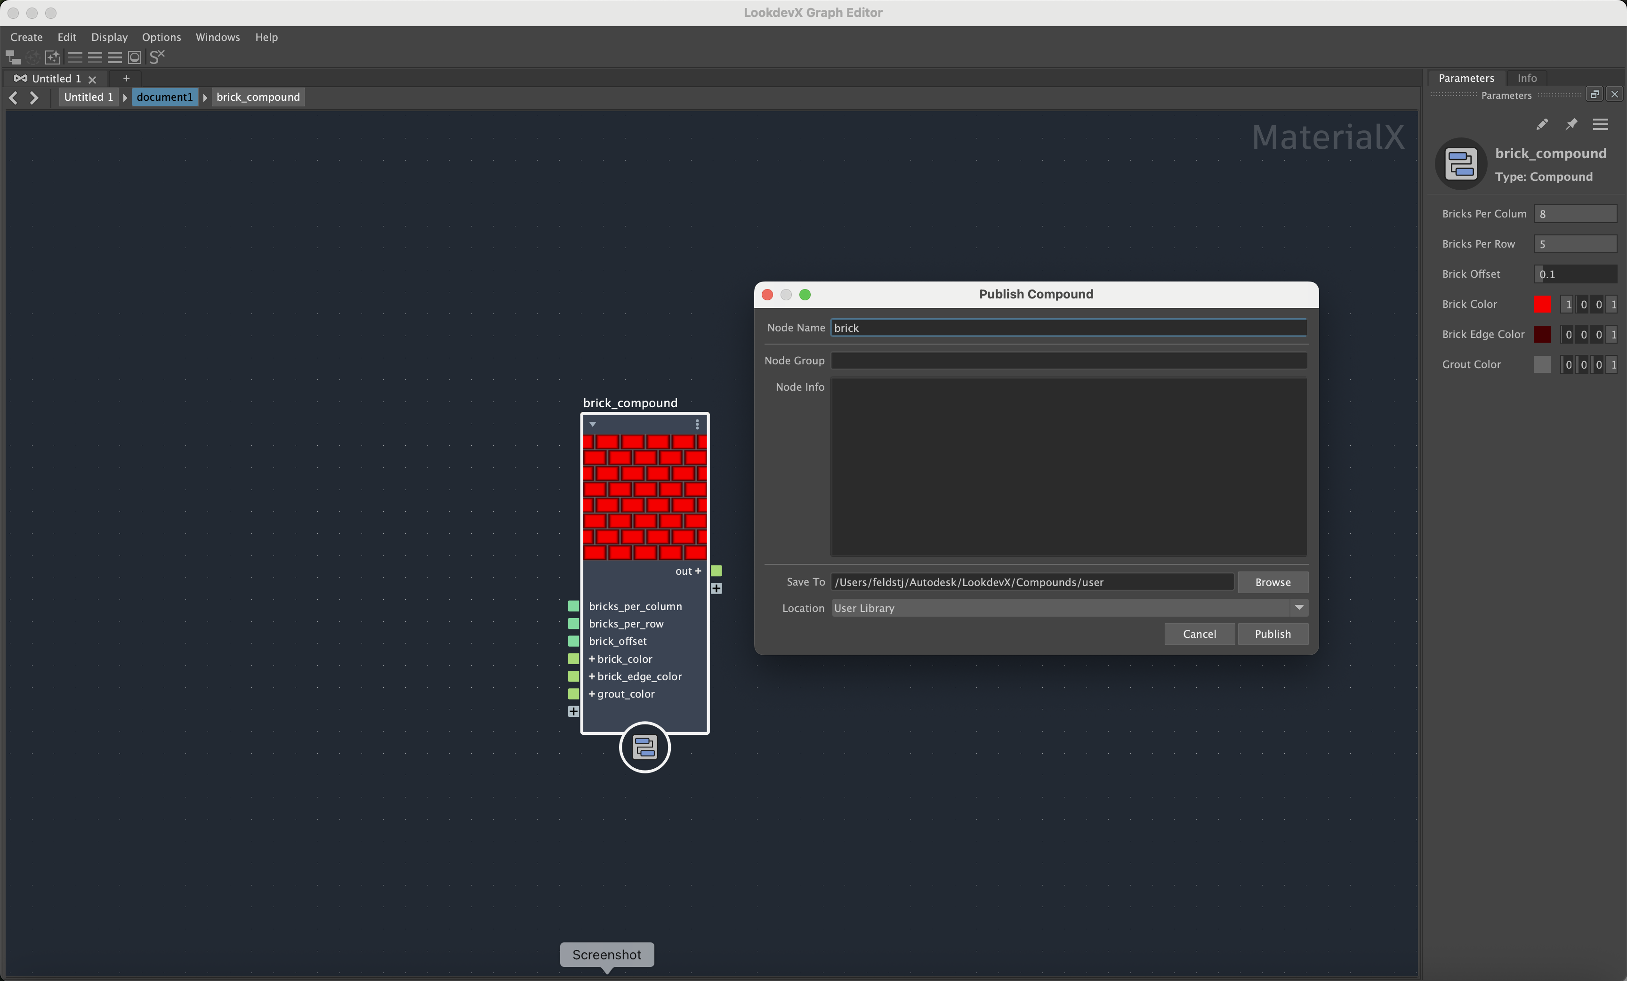
Task: Toggle the swatch preview bowl icon
Action: (x=135, y=57)
